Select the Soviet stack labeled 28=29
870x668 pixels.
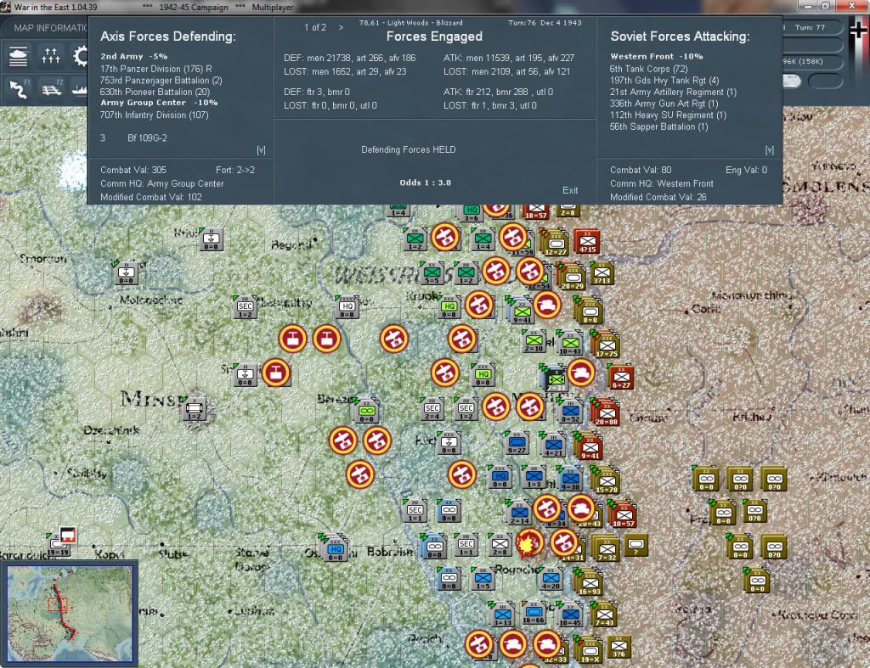click(x=573, y=277)
